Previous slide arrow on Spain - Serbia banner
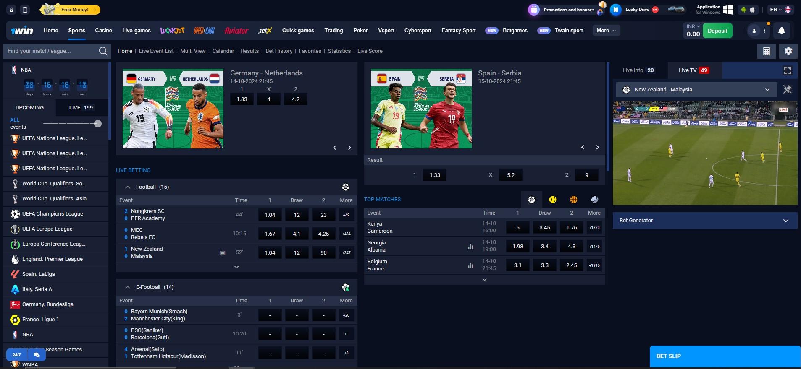 pos(583,147)
